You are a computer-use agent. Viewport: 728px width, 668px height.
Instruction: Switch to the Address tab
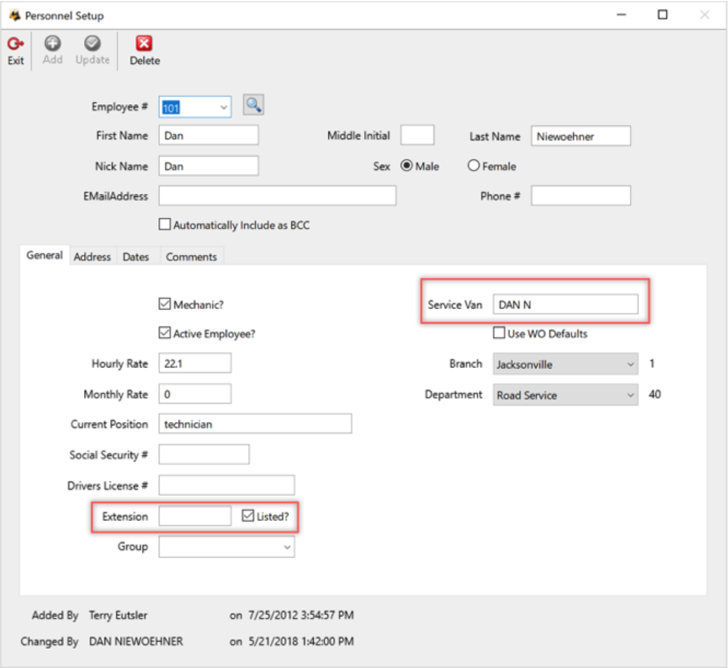[x=92, y=256]
